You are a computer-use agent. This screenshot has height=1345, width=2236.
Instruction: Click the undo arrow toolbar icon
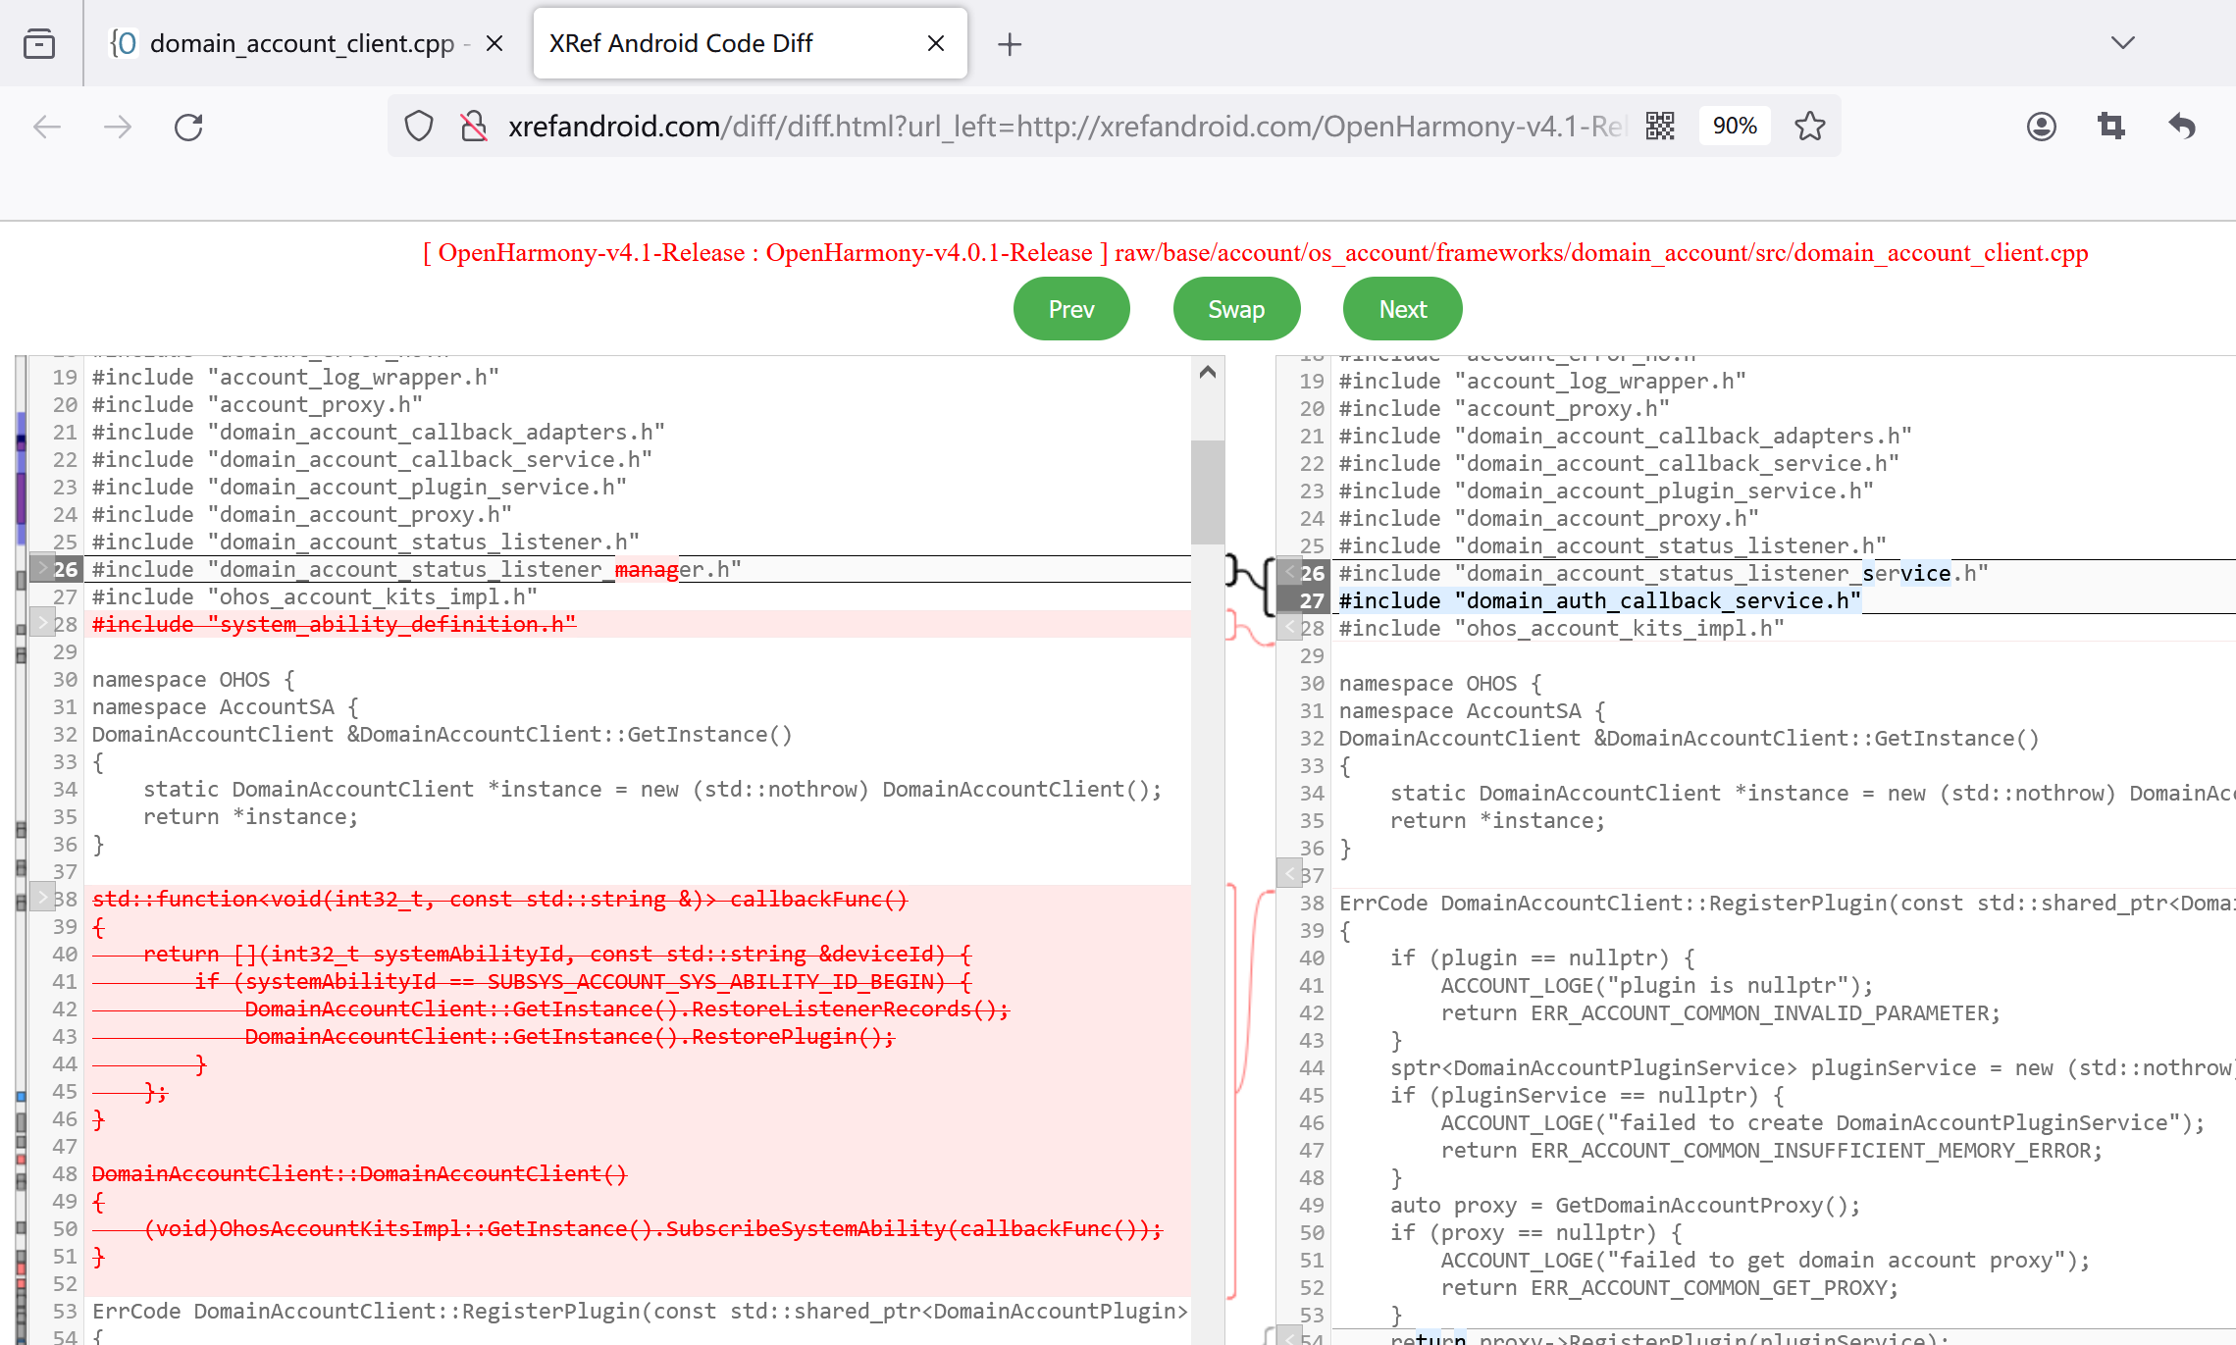(x=2182, y=127)
